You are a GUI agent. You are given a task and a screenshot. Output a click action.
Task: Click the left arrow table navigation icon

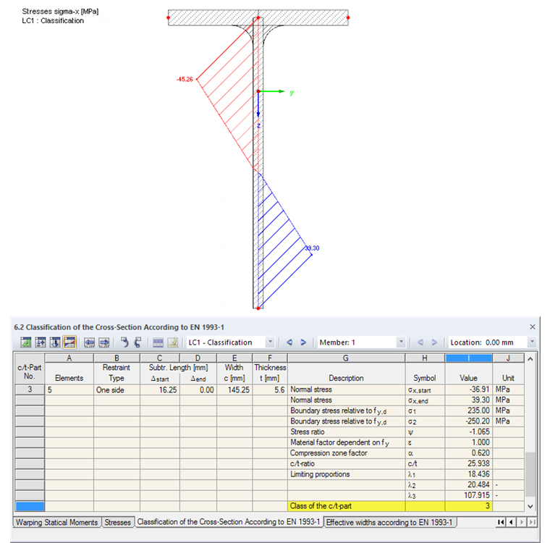click(89, 342)
